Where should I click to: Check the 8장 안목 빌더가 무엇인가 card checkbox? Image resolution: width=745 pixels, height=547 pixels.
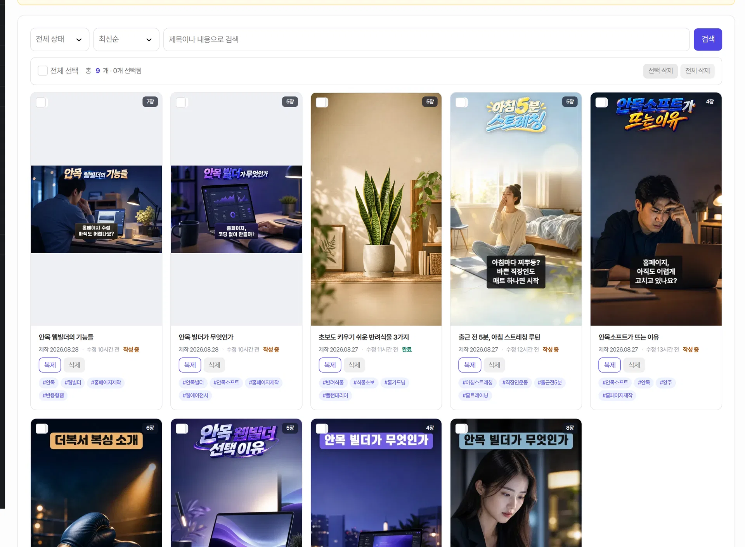click(461, 429)
